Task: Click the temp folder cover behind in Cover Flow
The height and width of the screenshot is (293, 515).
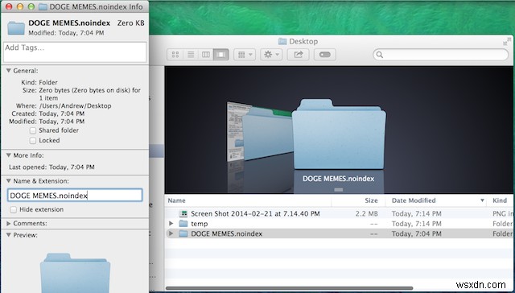Action: (268, 134)
